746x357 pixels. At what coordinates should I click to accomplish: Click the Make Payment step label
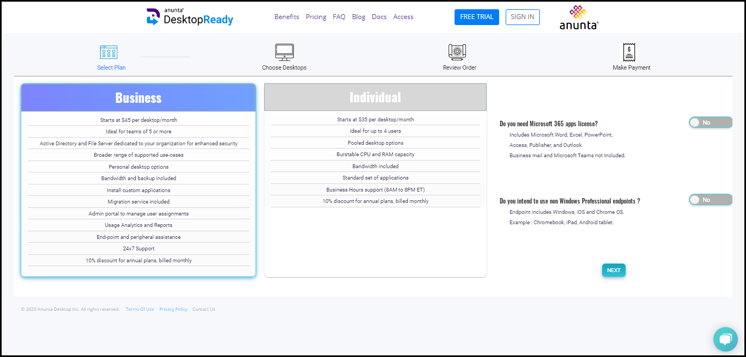tap(632, 67)
